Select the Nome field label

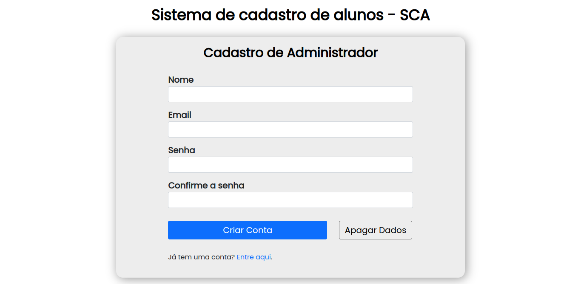(181, 80)
